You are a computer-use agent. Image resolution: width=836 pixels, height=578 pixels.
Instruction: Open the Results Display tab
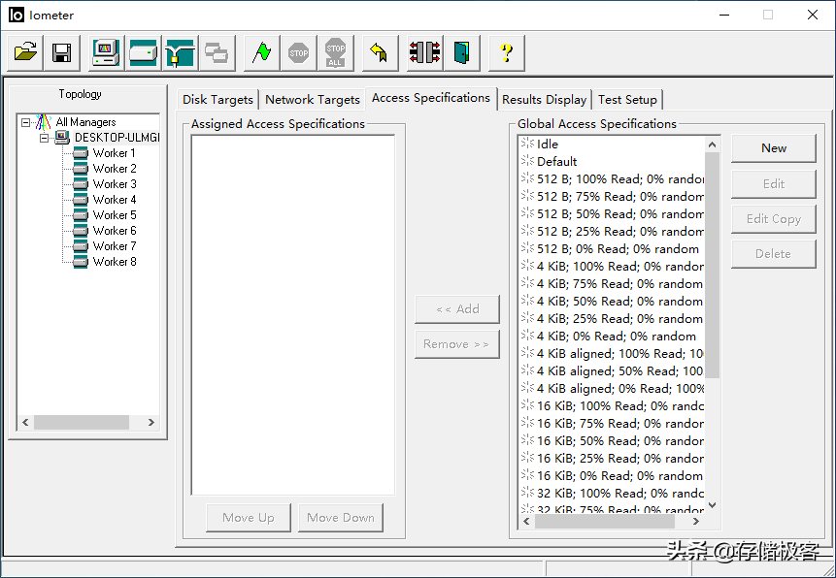point(544,99)
